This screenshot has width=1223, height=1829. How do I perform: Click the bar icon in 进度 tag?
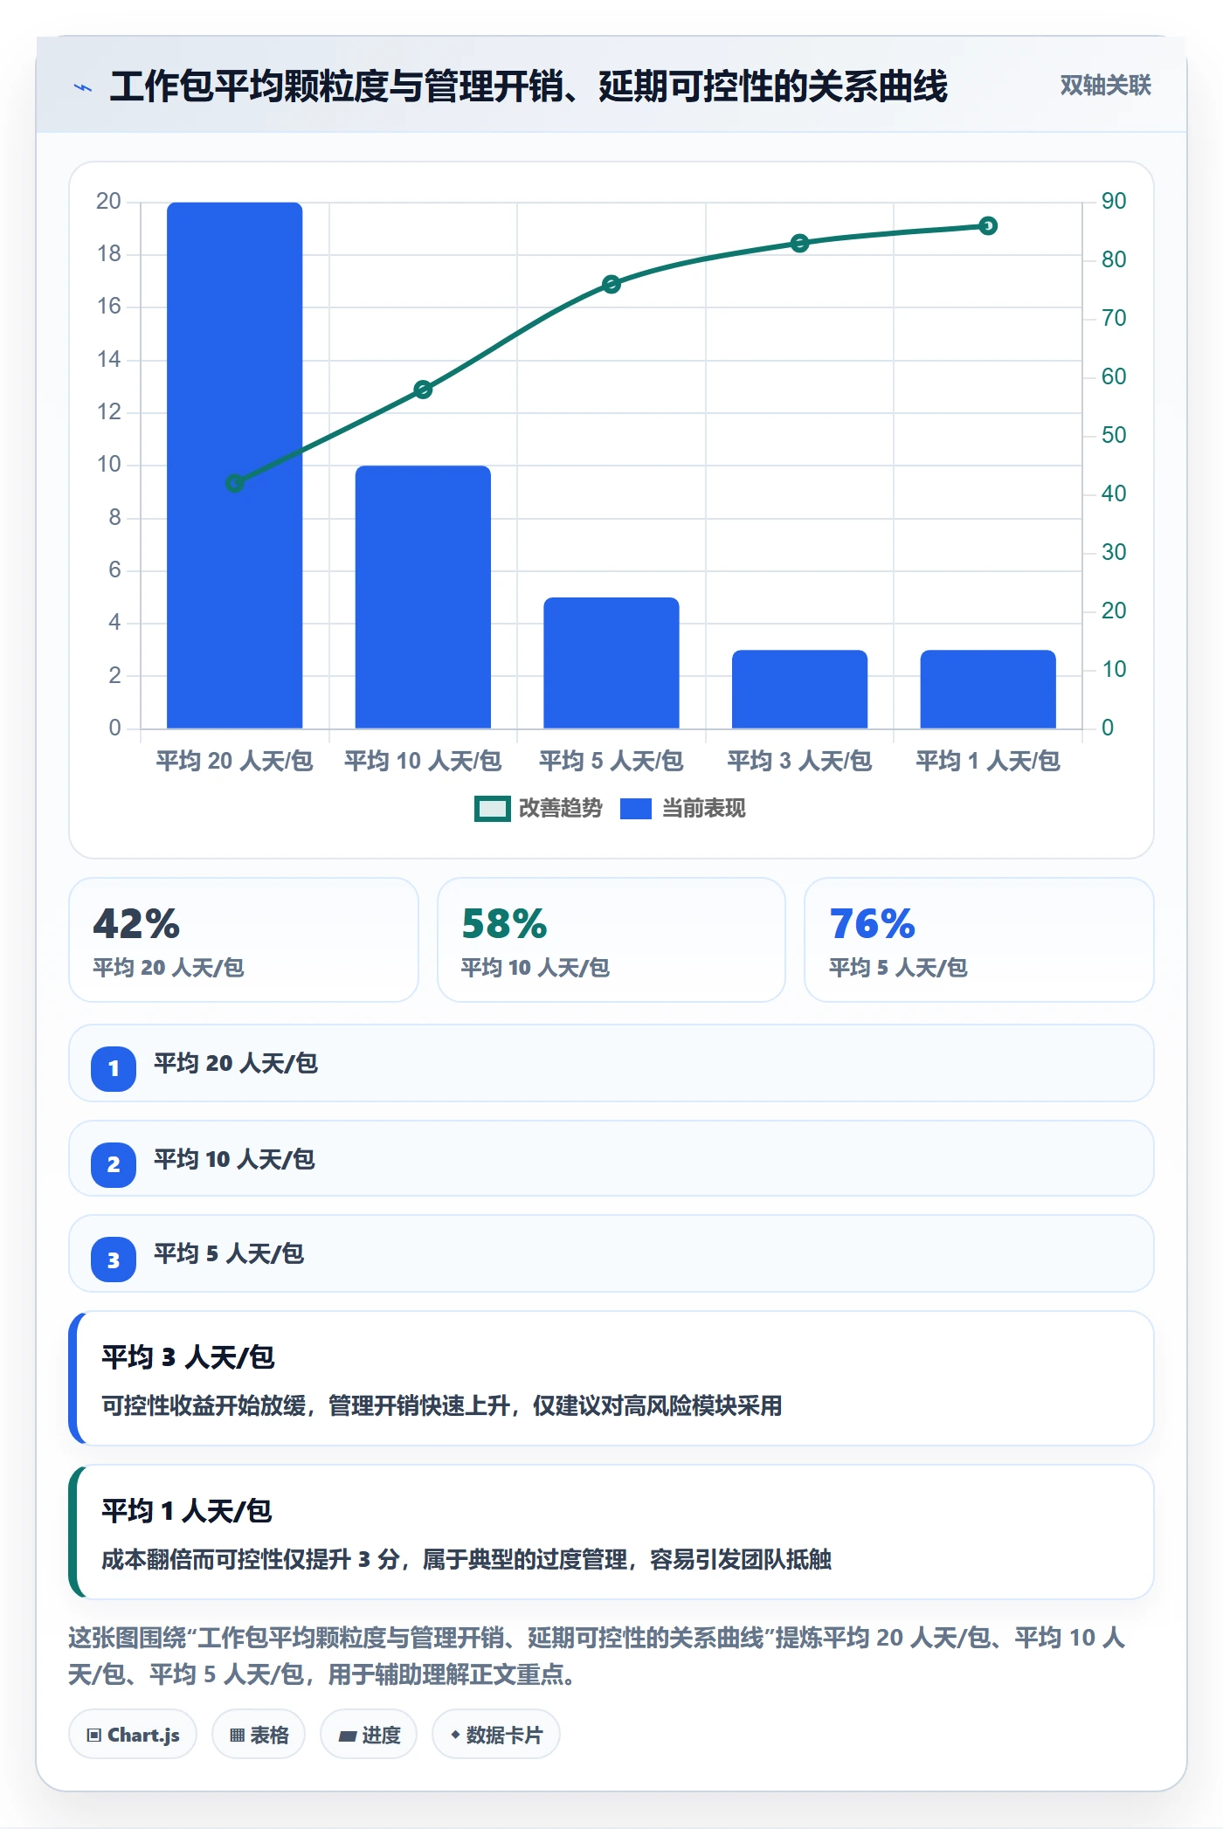(x=348, y=1736)
